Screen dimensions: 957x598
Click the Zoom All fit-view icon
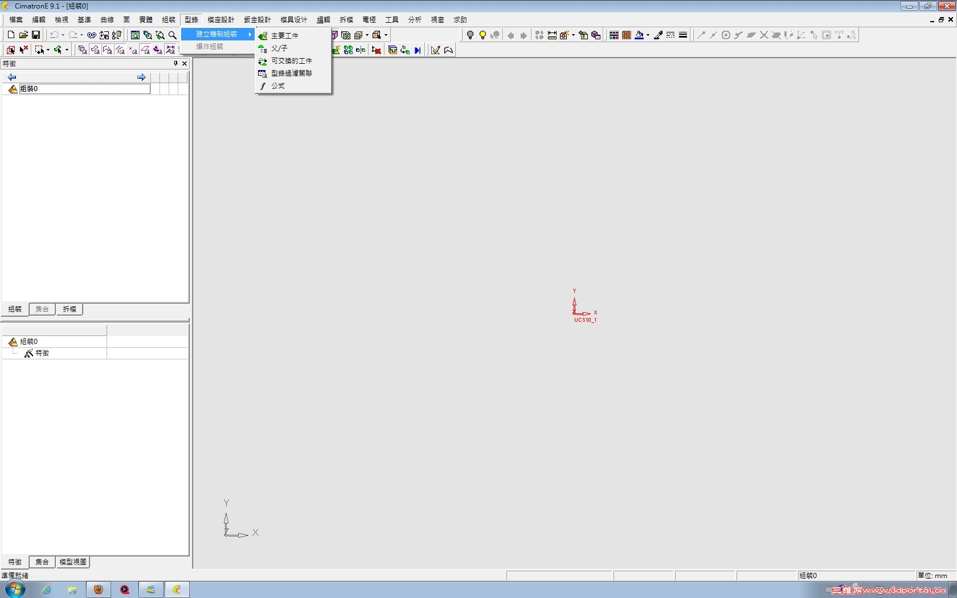pos(135,35)
